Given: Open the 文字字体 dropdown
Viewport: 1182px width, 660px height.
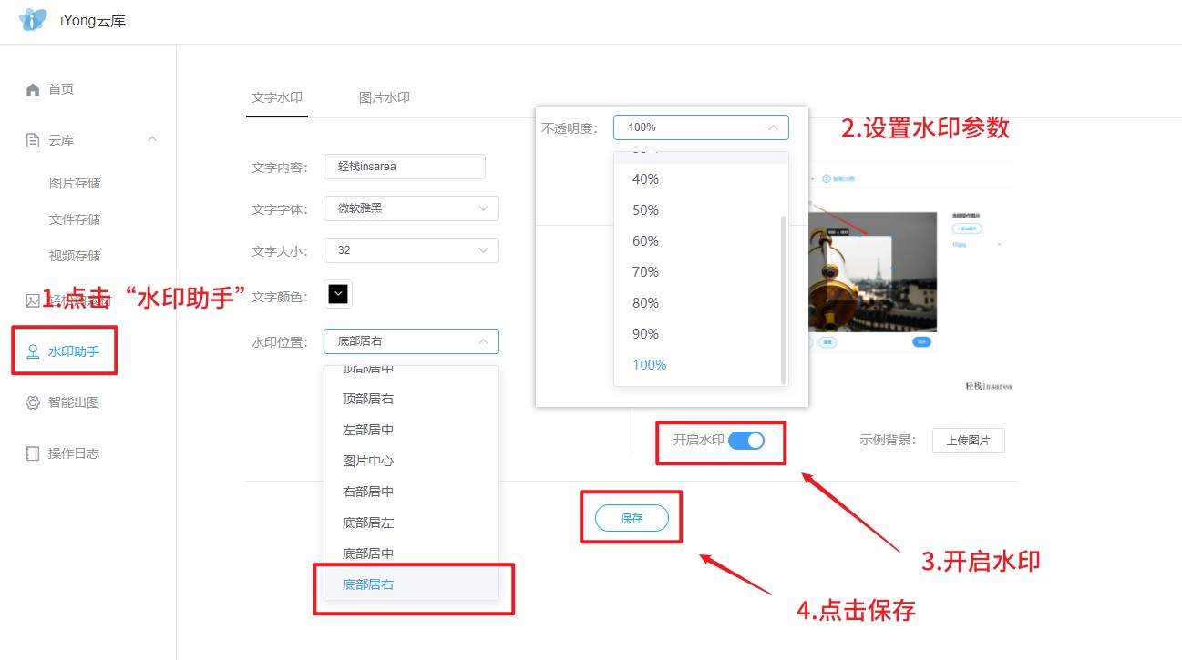Looking at the screenshot, I should (x=411, y=208).
